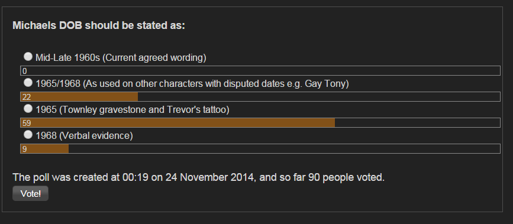Select the 1965/1968 radio button option
This screenshot has height=224, width=513.
pyautogui.click(x=28, y=83)
